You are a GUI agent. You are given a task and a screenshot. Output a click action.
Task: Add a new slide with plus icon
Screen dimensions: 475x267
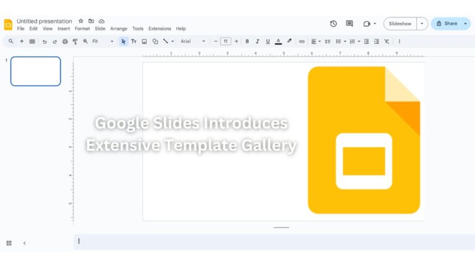(22, 41)
